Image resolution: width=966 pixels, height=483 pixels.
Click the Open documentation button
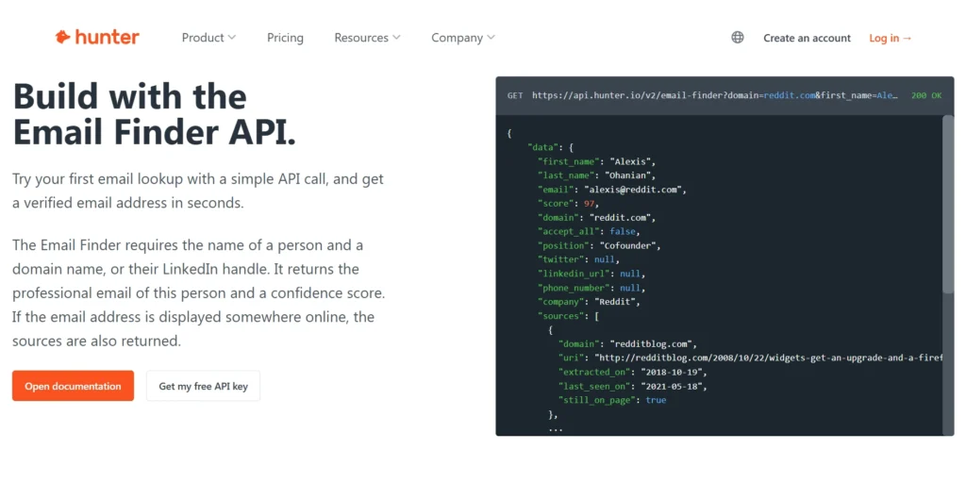[73, 386]
